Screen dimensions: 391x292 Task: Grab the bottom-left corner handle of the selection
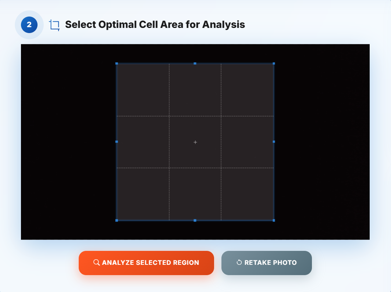117,221
